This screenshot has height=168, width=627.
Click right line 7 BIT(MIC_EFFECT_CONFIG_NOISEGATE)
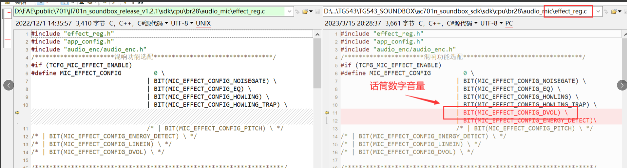point(521,81)
